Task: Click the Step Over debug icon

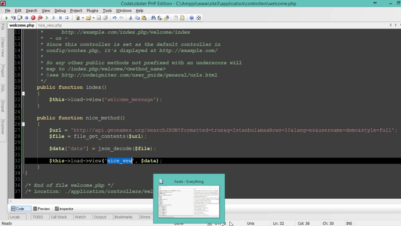Action: (x=20, y=18)
